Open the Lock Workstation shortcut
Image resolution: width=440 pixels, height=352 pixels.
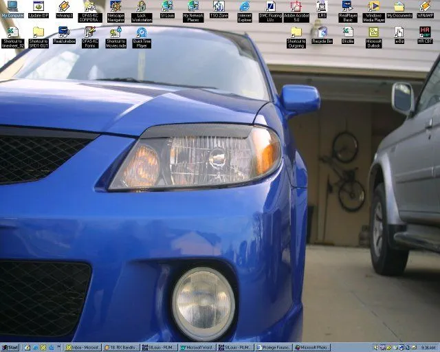(x=141, y=7)
